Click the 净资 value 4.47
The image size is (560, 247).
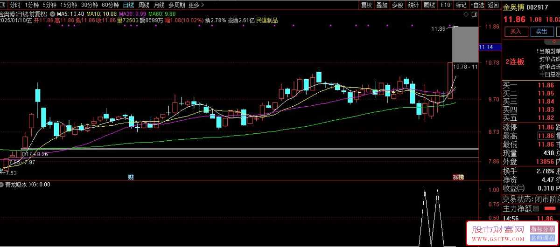547,180
